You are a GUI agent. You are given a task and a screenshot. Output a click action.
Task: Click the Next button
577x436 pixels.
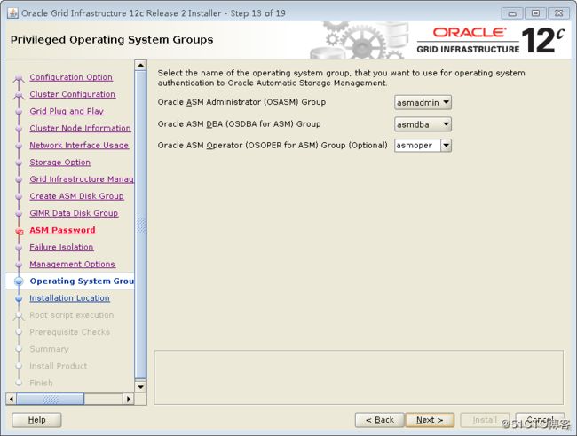click(x=430, y=420)
